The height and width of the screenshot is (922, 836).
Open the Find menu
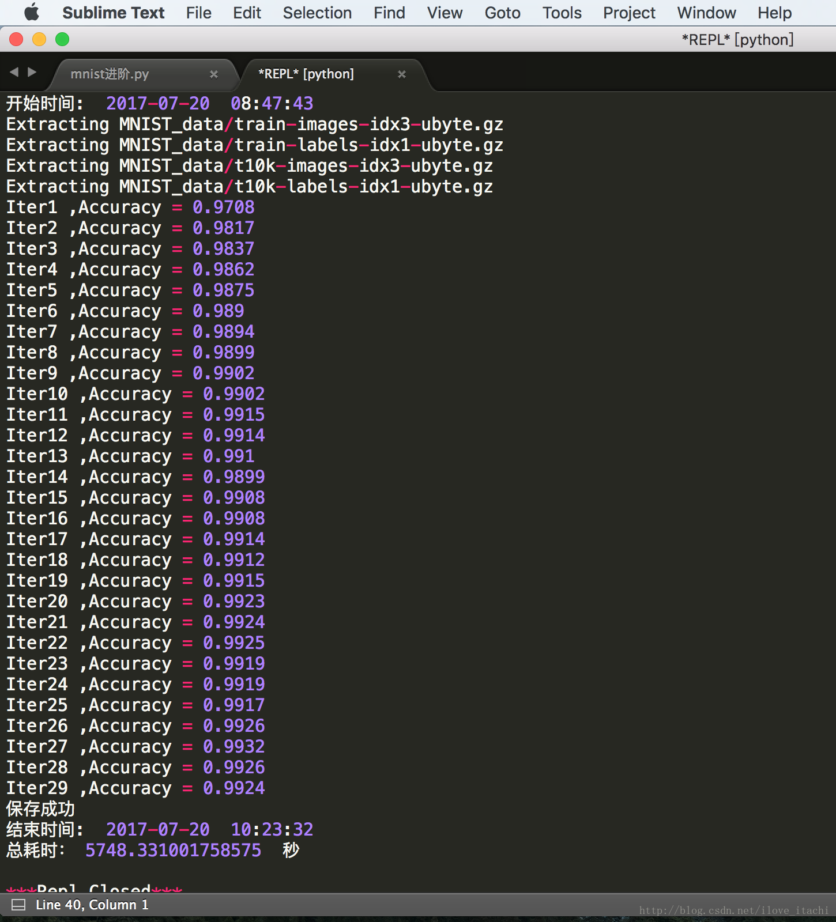pyautogui.click(x=389, y=13)
